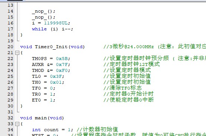The image size is (206, 136).
Task: Click the TR0 bit on line 28
Action: pos(36,94)
